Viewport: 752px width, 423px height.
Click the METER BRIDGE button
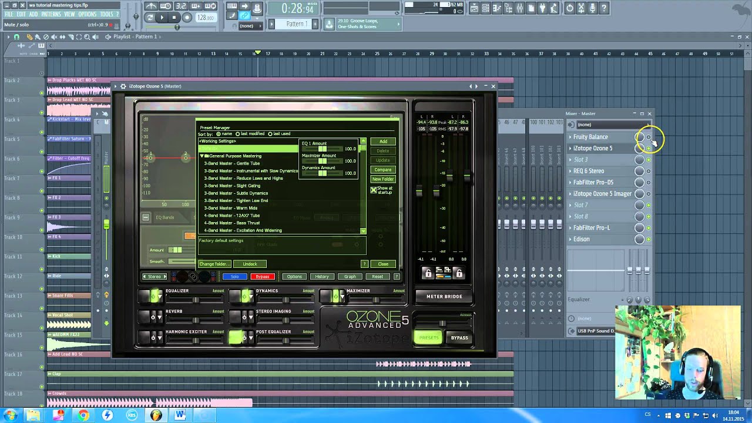(444, 297)
